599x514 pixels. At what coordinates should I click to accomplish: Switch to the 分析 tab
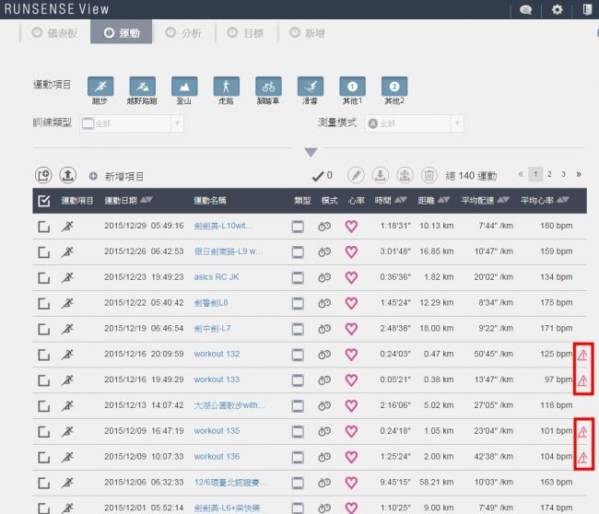[183, 33]
